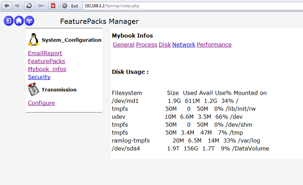Image resolution: width=303 pixels, height=185 pixels.
Task: Click the /dev/md1 filesystem entry
Action: [125, 101]
